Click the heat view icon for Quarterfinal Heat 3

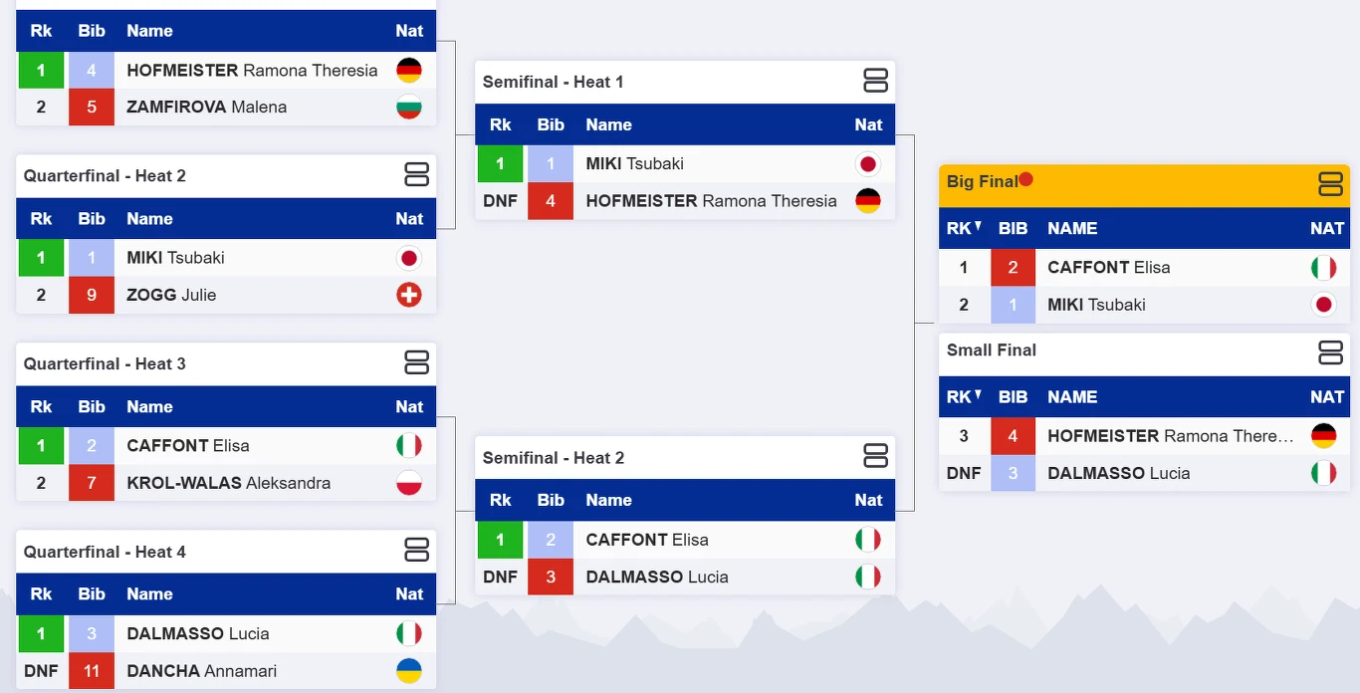416,363
